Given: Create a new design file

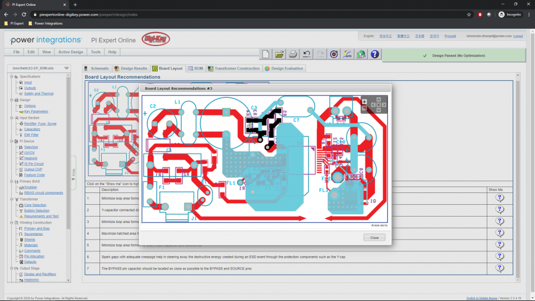Looking at the screenshot, I should [x=265, y=54].
